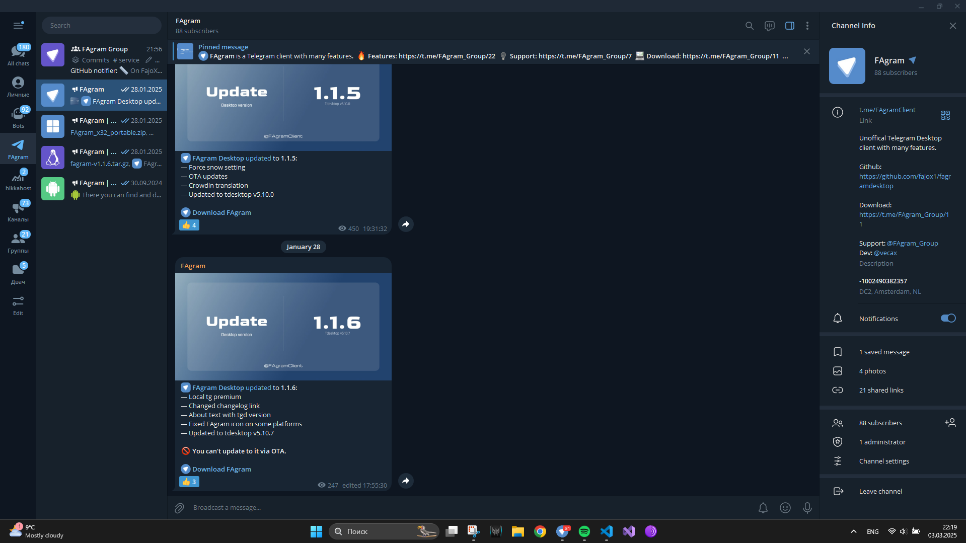The width and height of the screenshot is (966, 543).
Task: Open the Android FAgram channel from 30.09.2024
Action: 102,189
